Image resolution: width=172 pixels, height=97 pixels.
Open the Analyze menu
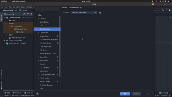[x=29, y=7]
